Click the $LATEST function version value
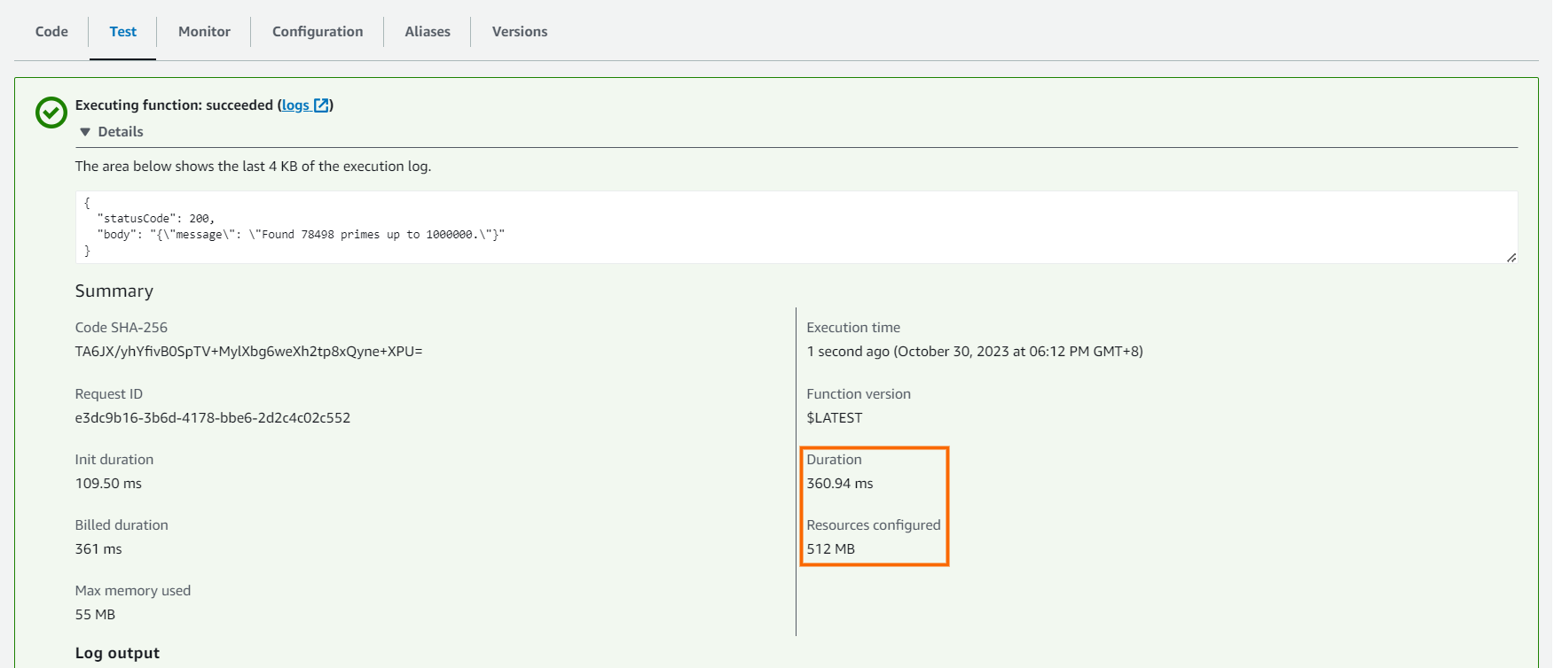This screenshot has height=668, width=1554. click(x=834, y=418)
